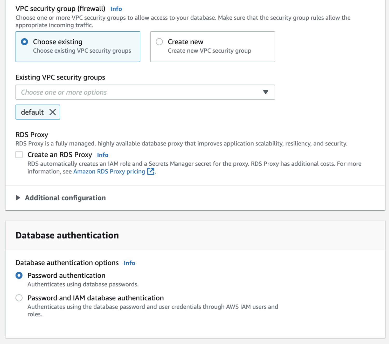The height and width of the screenshot is (344, 389).
Task: Select Password authentication radio button
Action: pyautogui.click(x=19, y=275)
